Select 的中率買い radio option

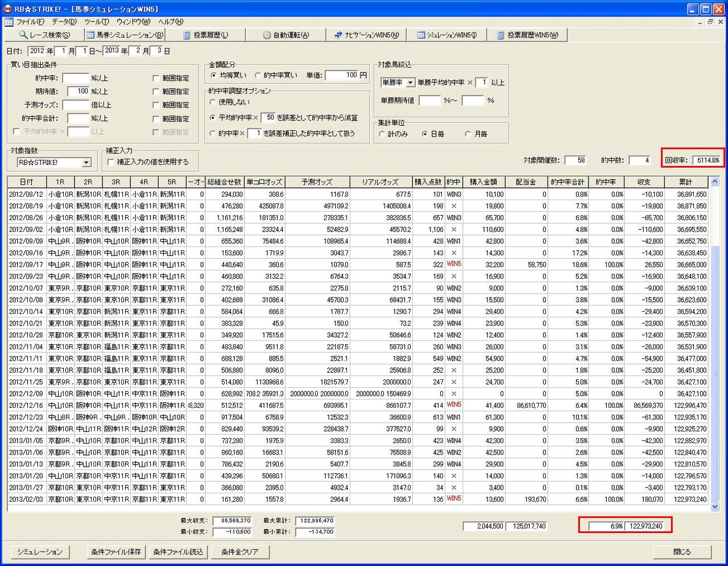(x=258, y=75)
